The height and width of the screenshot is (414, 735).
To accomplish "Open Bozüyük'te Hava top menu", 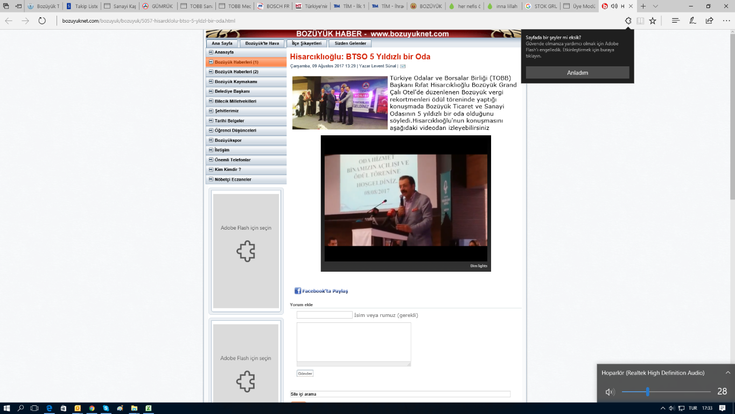I will point(262,43).
